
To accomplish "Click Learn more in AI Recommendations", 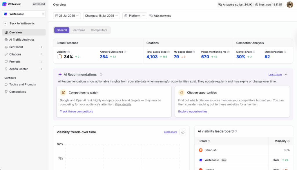I will (x=275, y=74).
